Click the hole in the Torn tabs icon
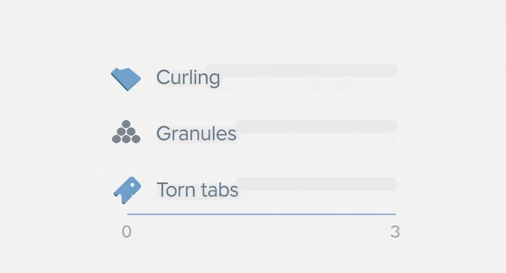Viewport: 506px width, 273px height. [x=132, y=185]
